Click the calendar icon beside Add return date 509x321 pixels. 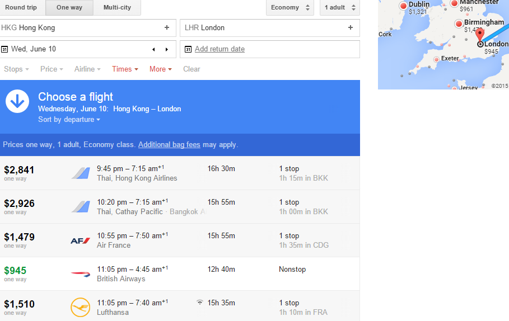188,49
